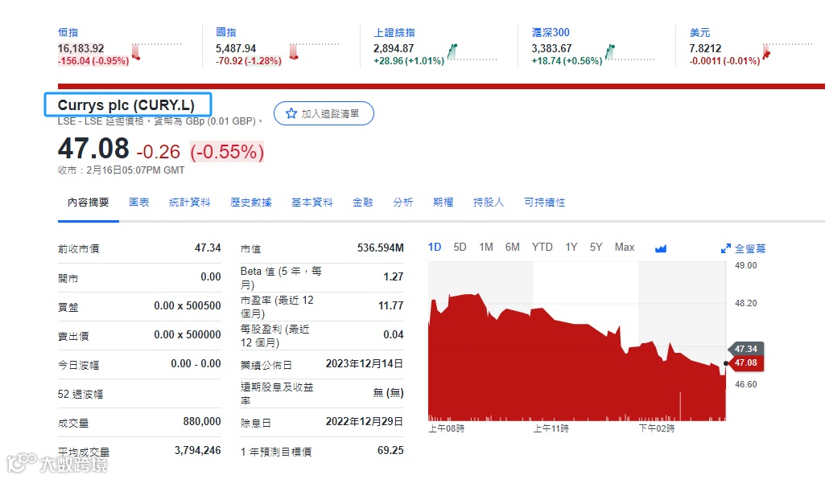Click the 69.25 one-year target value
This screenshot has width=825, height=479.
(390, 450)
